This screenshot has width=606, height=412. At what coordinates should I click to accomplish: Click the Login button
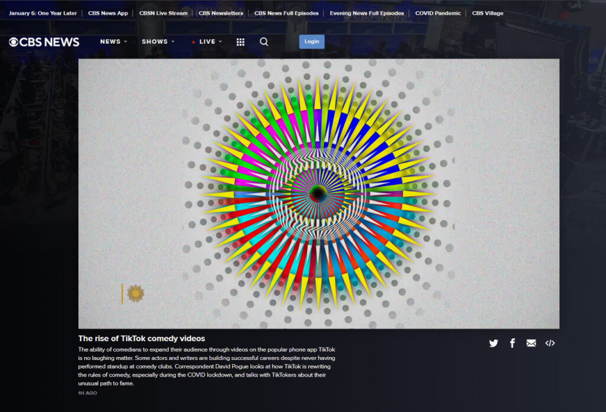312,42
